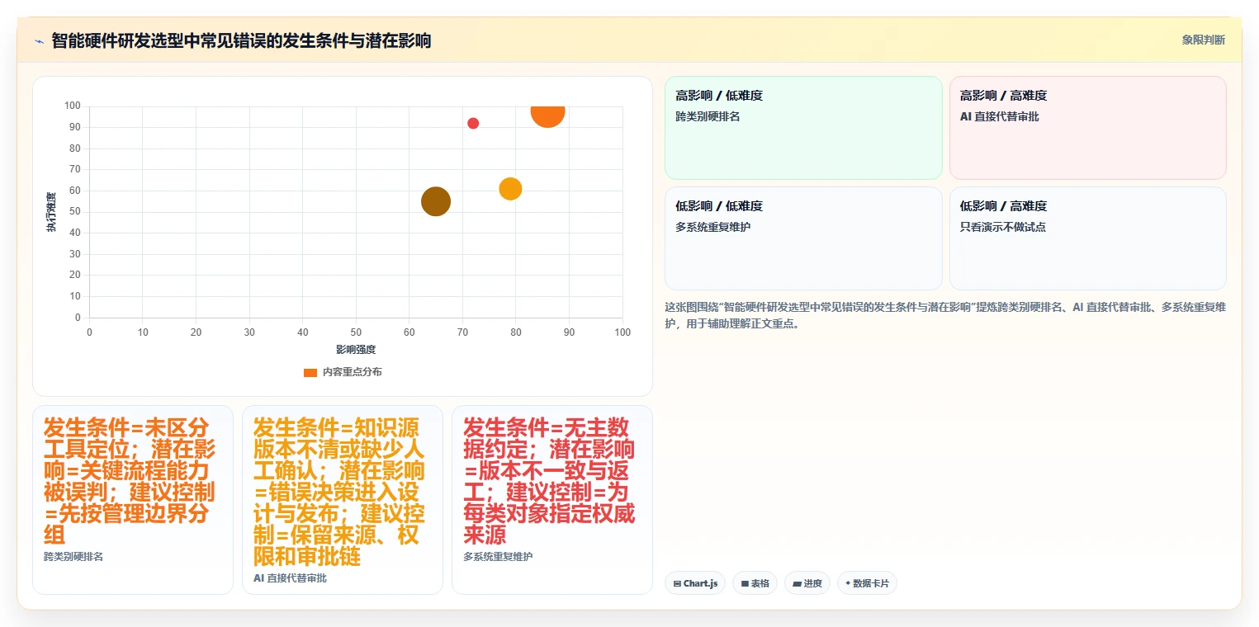
Task: Click 只看演示不做试点 text in quadrant
Action: click(x=1003, y=227)
